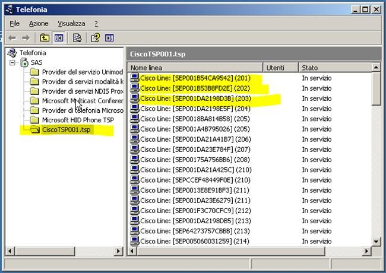Click the Back arrow in toolbar
Viewport: 386px width, 273px height.
click(x=12, y=38)
